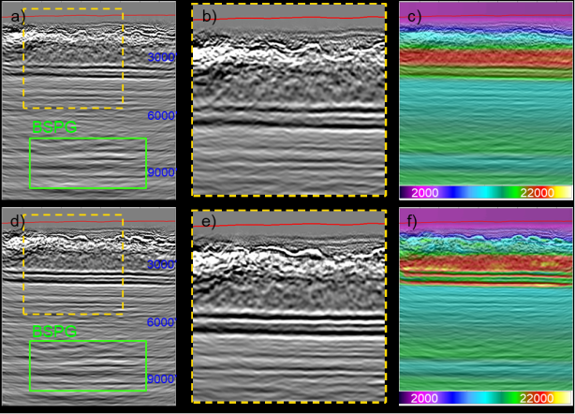
Task: Click the panel label "c)"
Action: pos(414,17)
